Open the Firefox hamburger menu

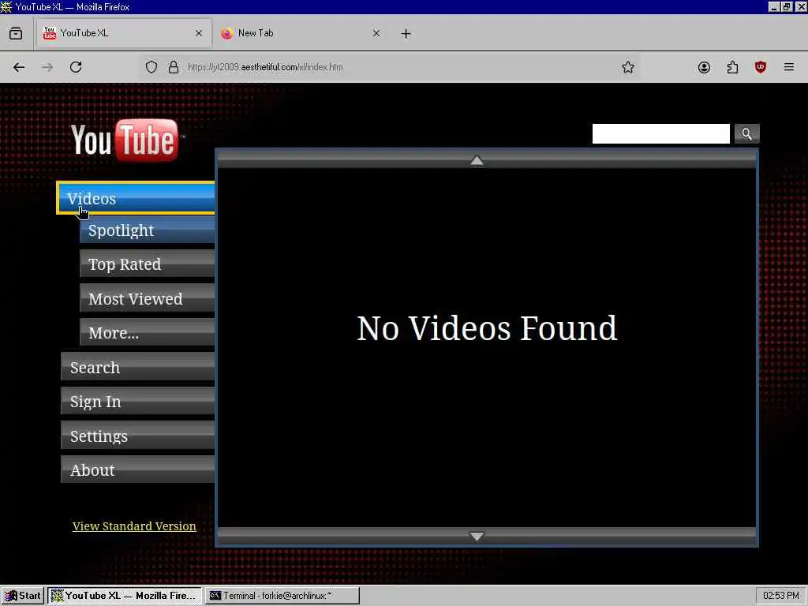(788, 67)
